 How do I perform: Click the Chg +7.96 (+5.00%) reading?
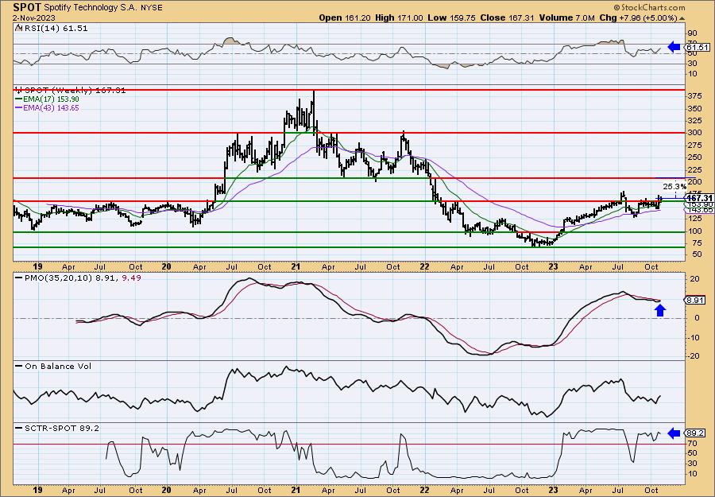639,17
